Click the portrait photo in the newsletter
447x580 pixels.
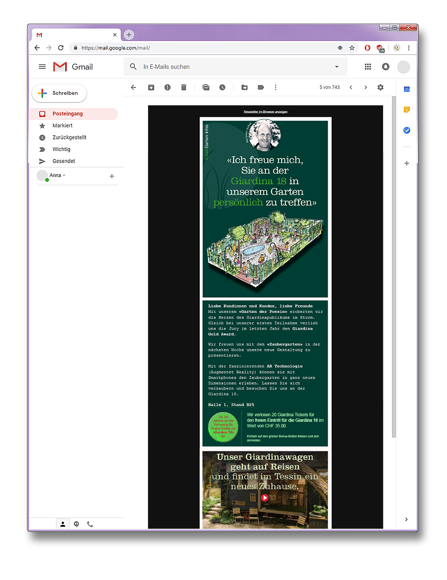coord(265,135)
